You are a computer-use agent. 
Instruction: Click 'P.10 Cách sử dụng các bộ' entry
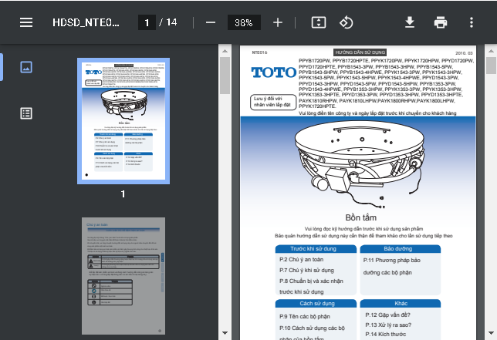312,328
